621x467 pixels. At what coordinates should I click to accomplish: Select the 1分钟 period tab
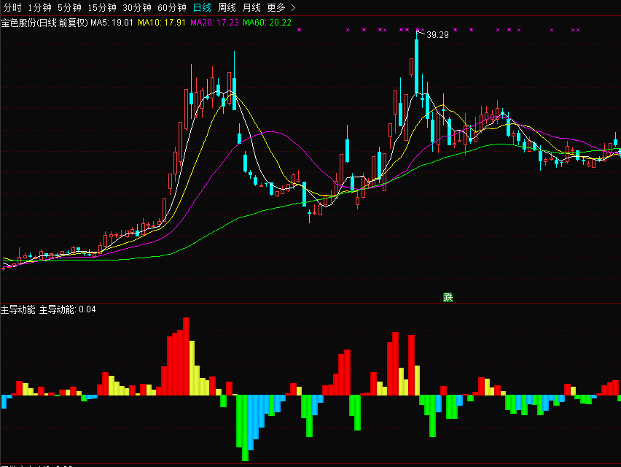[x=39, y=7]
